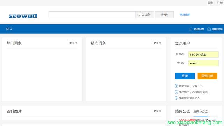Viewport: 224px width, 126px height.
Task: Click the orange 我要注册 button
Action: (208, 76)
